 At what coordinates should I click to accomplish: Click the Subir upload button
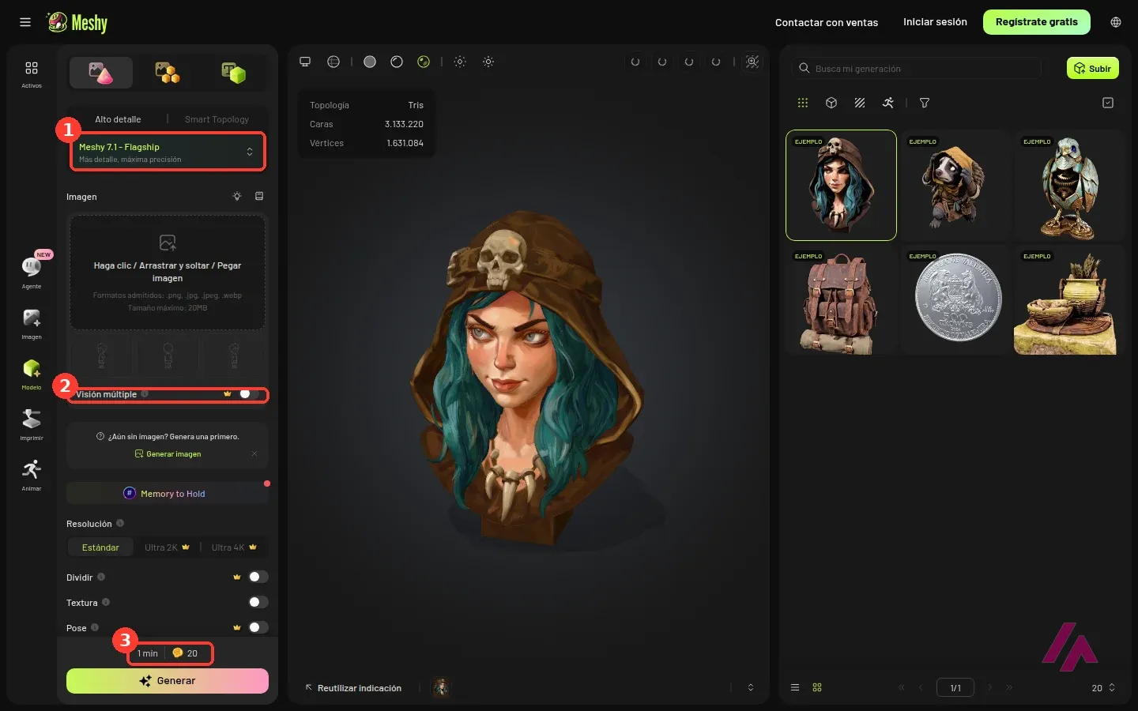tap(1093, 69)
